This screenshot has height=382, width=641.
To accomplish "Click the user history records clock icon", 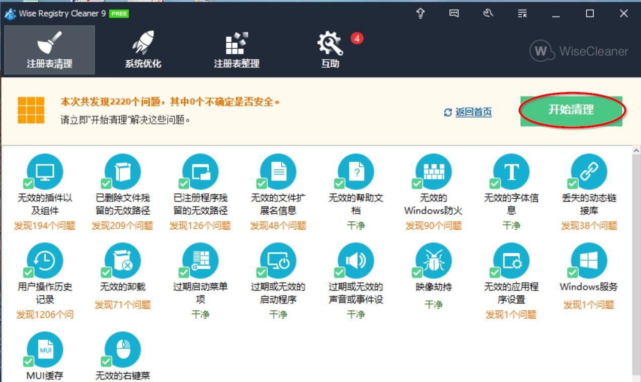I will click(x=45, y=261).
